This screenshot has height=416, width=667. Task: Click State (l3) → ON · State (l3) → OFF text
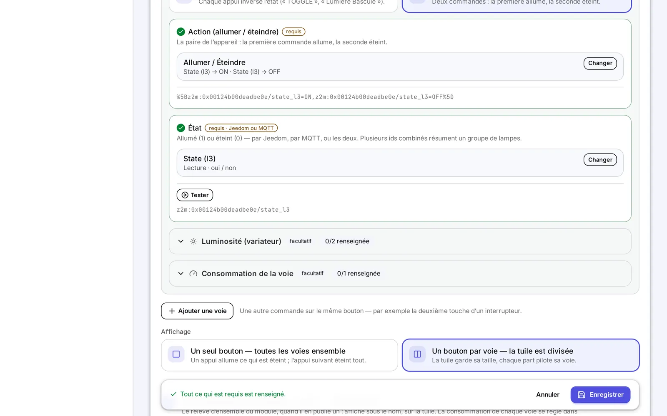pos(232,72)
